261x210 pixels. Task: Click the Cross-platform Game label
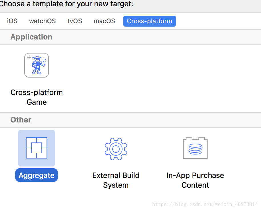pyautogui.click(x=37, y=97)
